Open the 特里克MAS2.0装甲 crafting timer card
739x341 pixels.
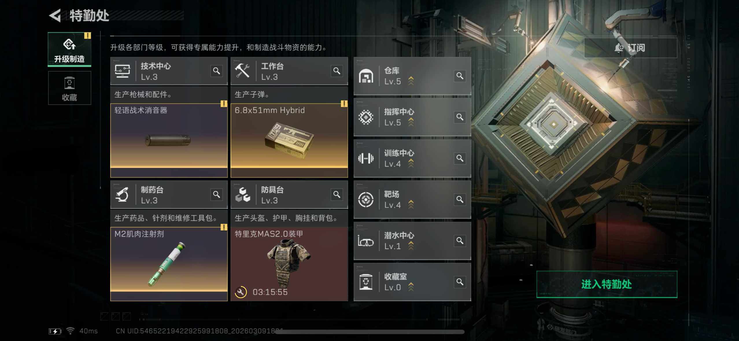[289, 264]
